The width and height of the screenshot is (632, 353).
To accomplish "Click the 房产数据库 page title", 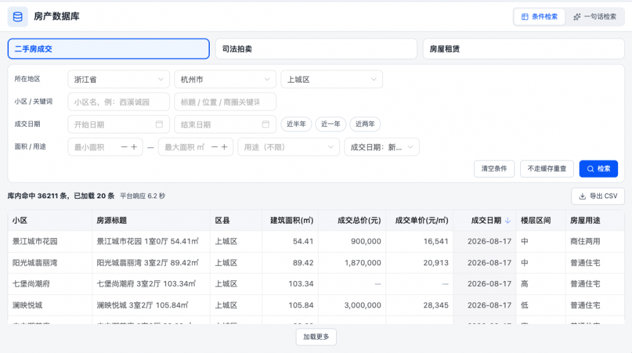I will pyautogui.click(x=56, y=16).
